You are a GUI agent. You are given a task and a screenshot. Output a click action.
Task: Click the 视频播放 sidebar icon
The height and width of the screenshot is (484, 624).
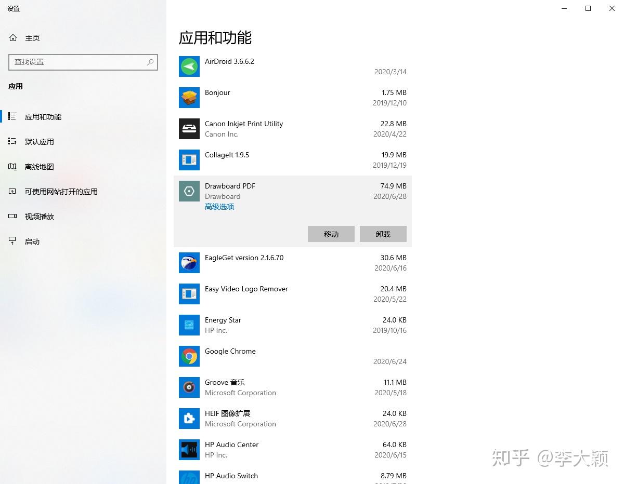pos(12,217)
